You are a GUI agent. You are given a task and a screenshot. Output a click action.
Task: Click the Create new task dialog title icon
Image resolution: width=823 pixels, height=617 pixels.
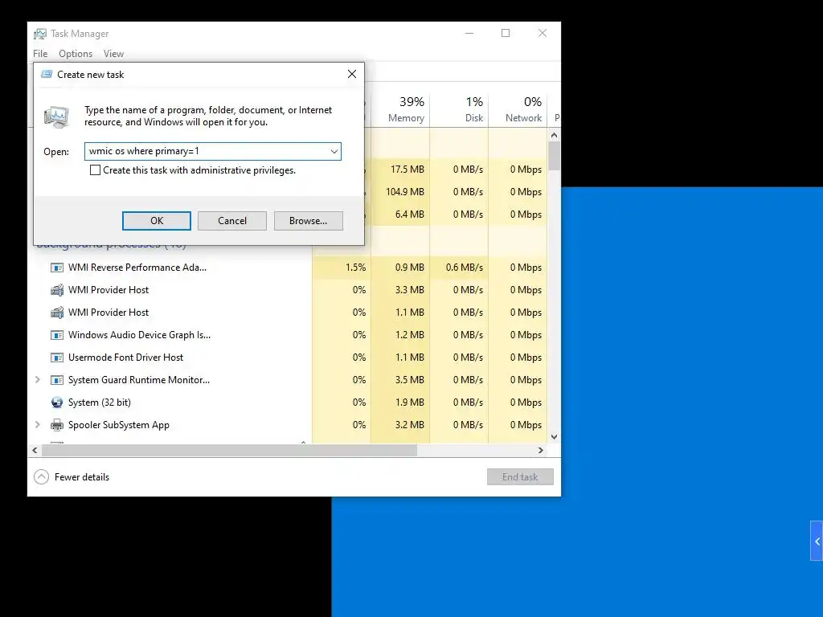(47, 75)
